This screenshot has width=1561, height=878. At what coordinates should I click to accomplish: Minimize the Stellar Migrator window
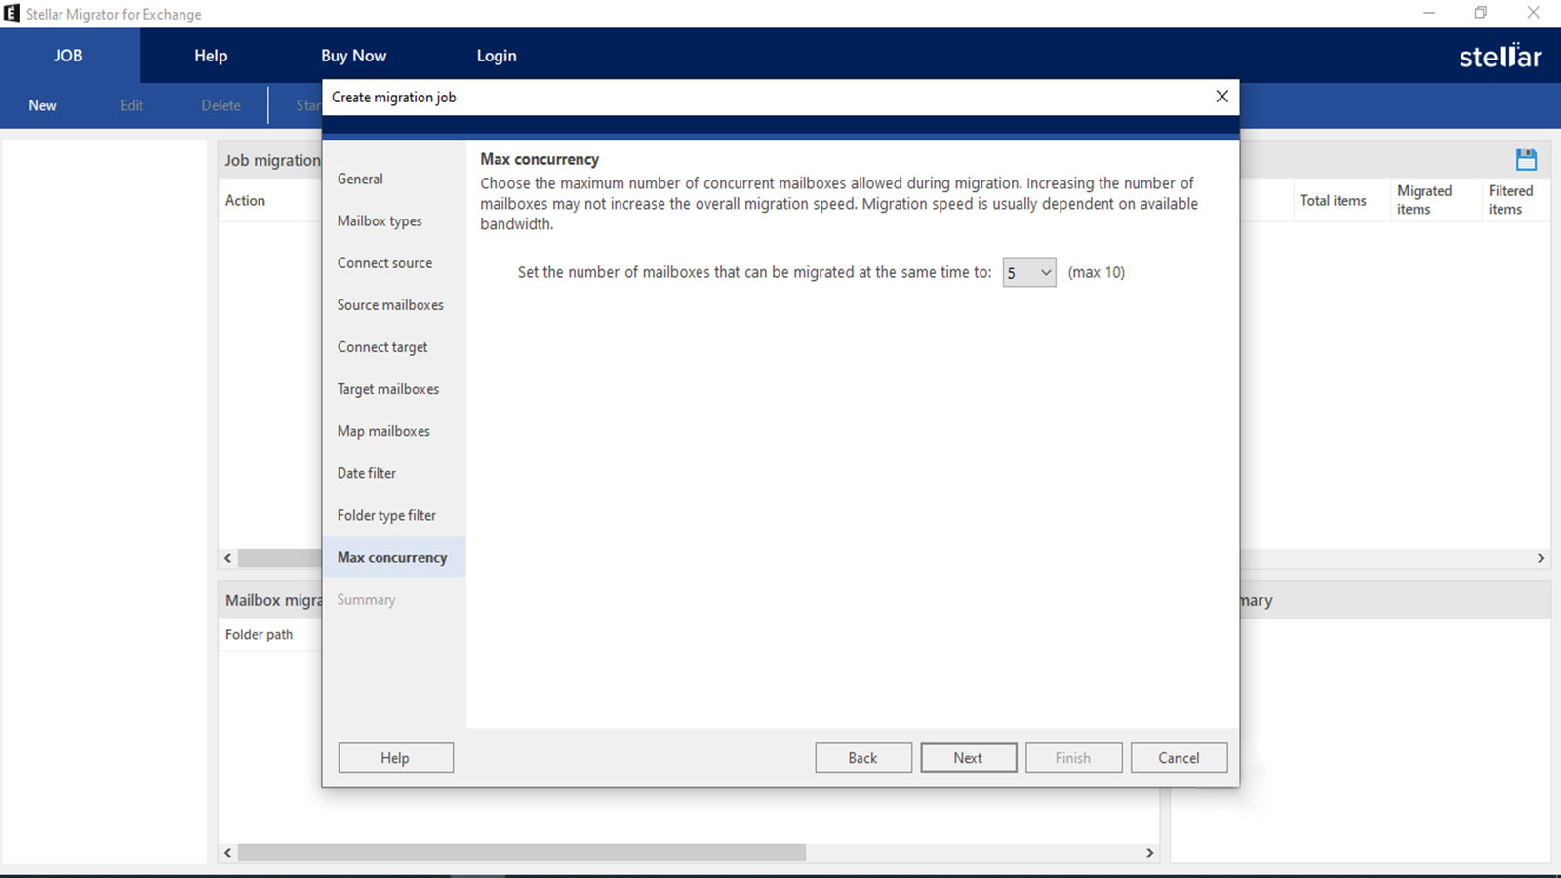(1429, 13)
